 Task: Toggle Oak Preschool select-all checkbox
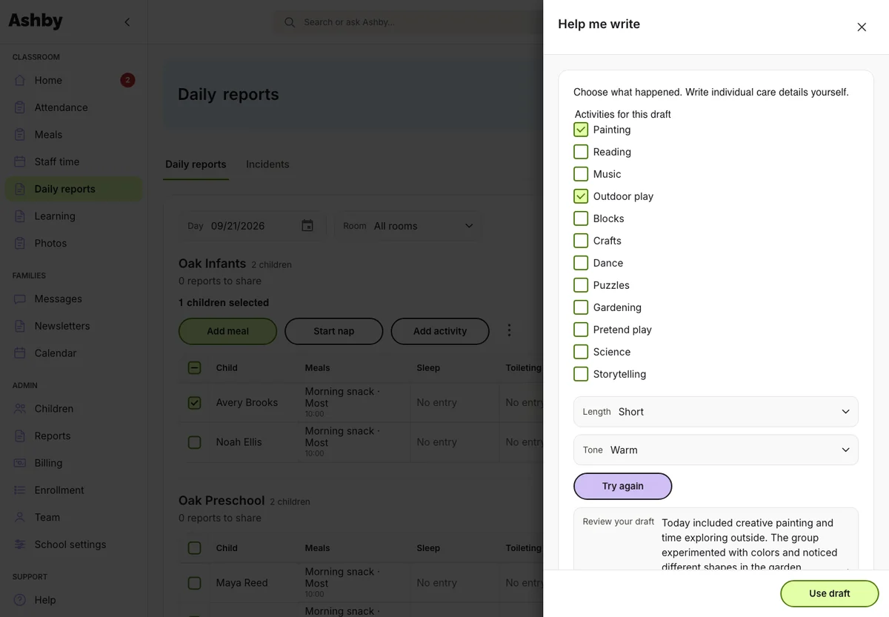point(194,548)
